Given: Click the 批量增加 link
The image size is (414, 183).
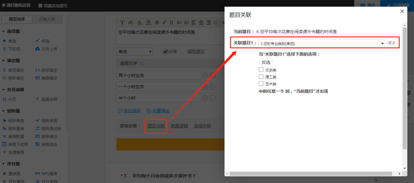Looking at the screenshot, I should coord(158,111).
